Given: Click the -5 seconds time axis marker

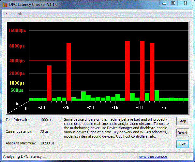Looking at the screenshot, I should (164, 107).
